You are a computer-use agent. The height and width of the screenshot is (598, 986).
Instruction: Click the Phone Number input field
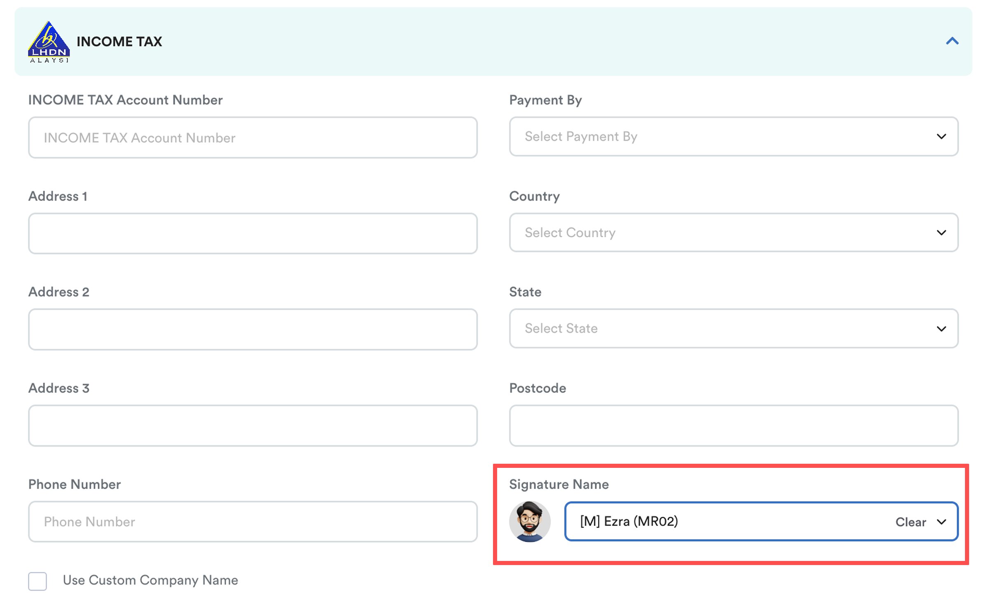click(253, 522)
